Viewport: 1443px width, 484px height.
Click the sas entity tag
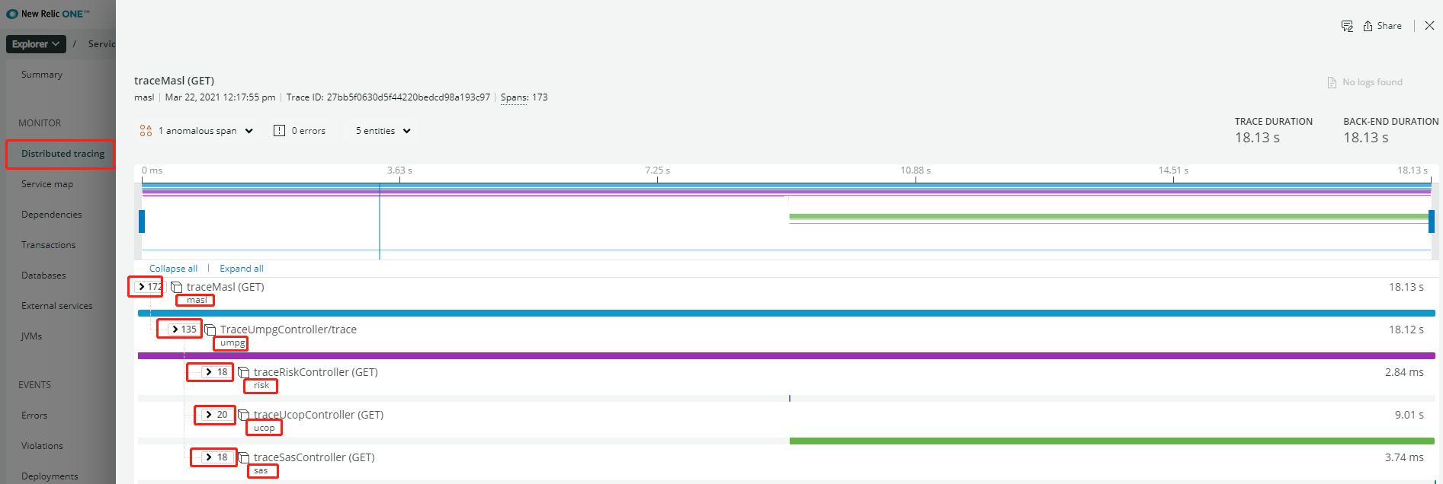(261, 471)
